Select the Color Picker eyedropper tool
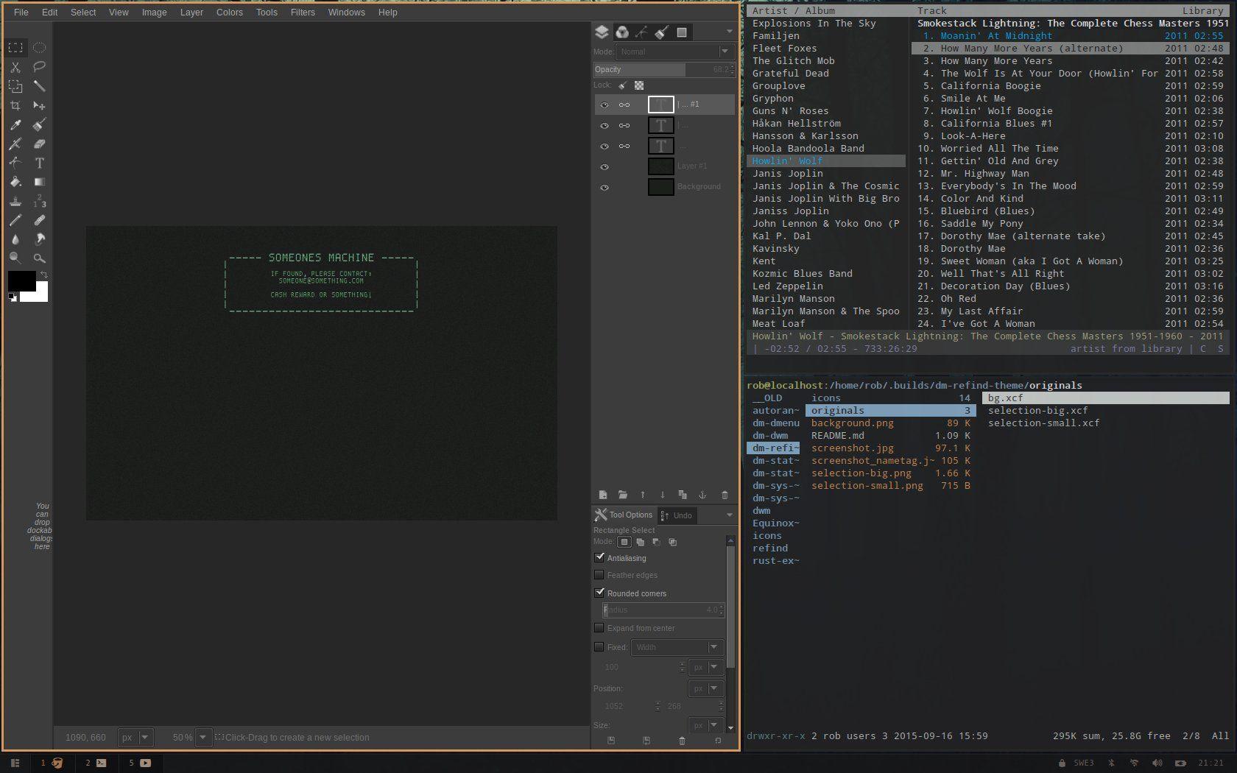Viewport: 1237px width, 773px height. pos(15,124)
